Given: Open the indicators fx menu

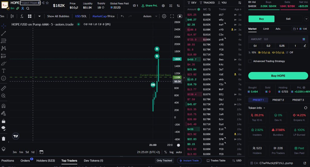Looking at the screenshot, I should click(22, 16).
